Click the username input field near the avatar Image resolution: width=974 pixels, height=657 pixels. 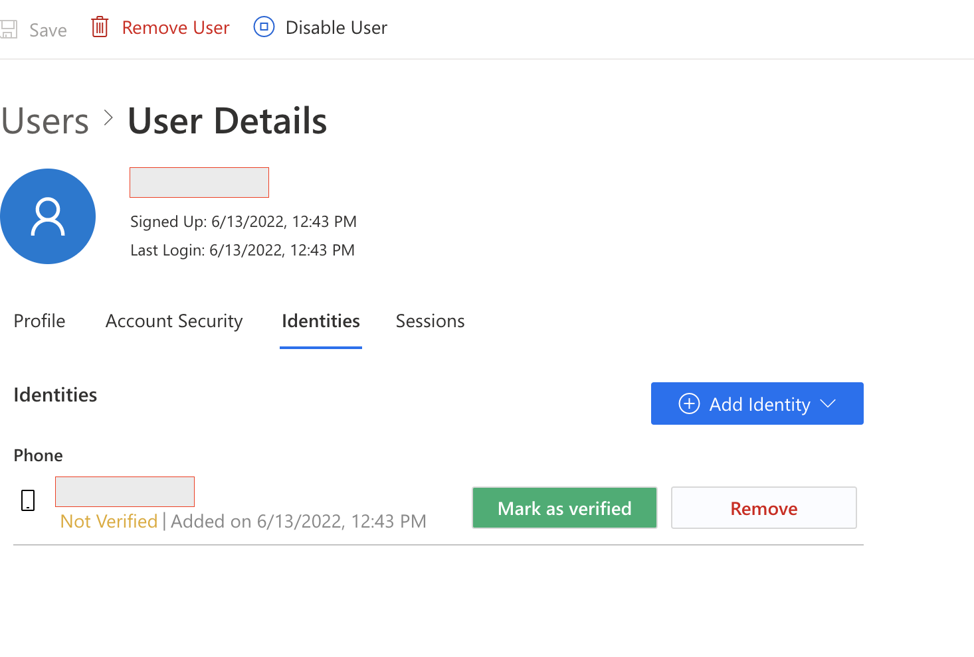[199, 182]
